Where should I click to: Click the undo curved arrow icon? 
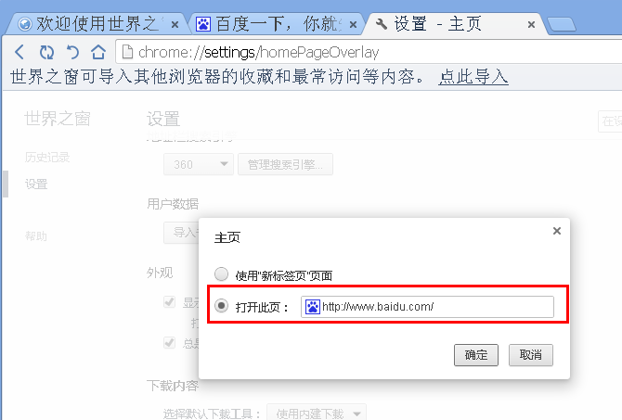point(72,52)
